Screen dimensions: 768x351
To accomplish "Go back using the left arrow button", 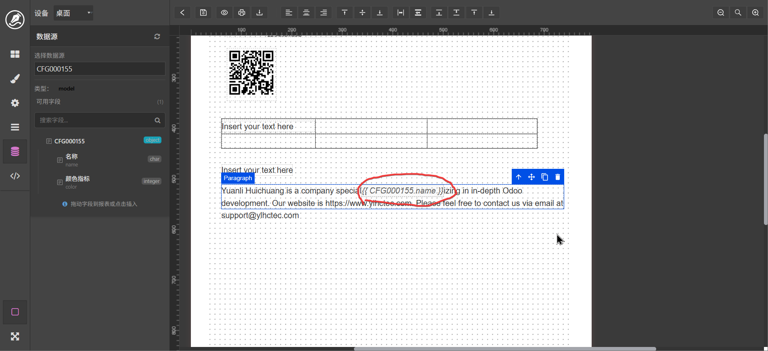I will point(182,13).
